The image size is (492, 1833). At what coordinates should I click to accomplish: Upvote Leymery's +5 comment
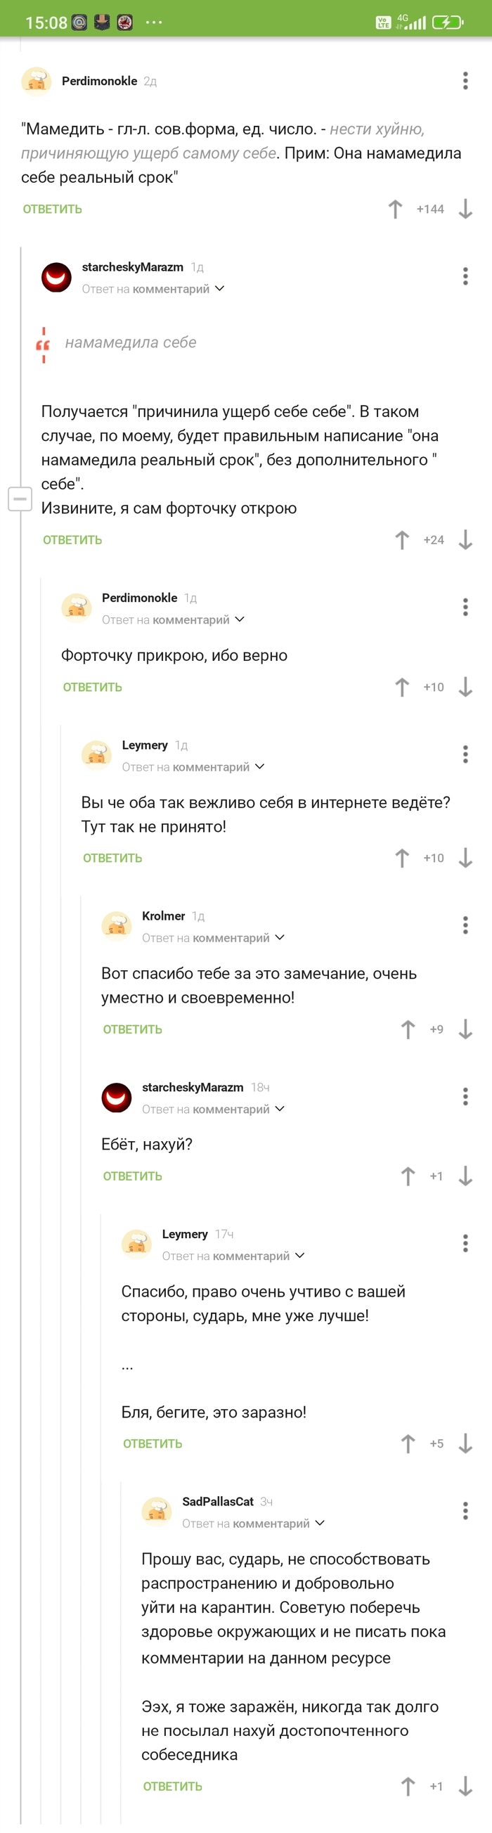(408, 1443)
